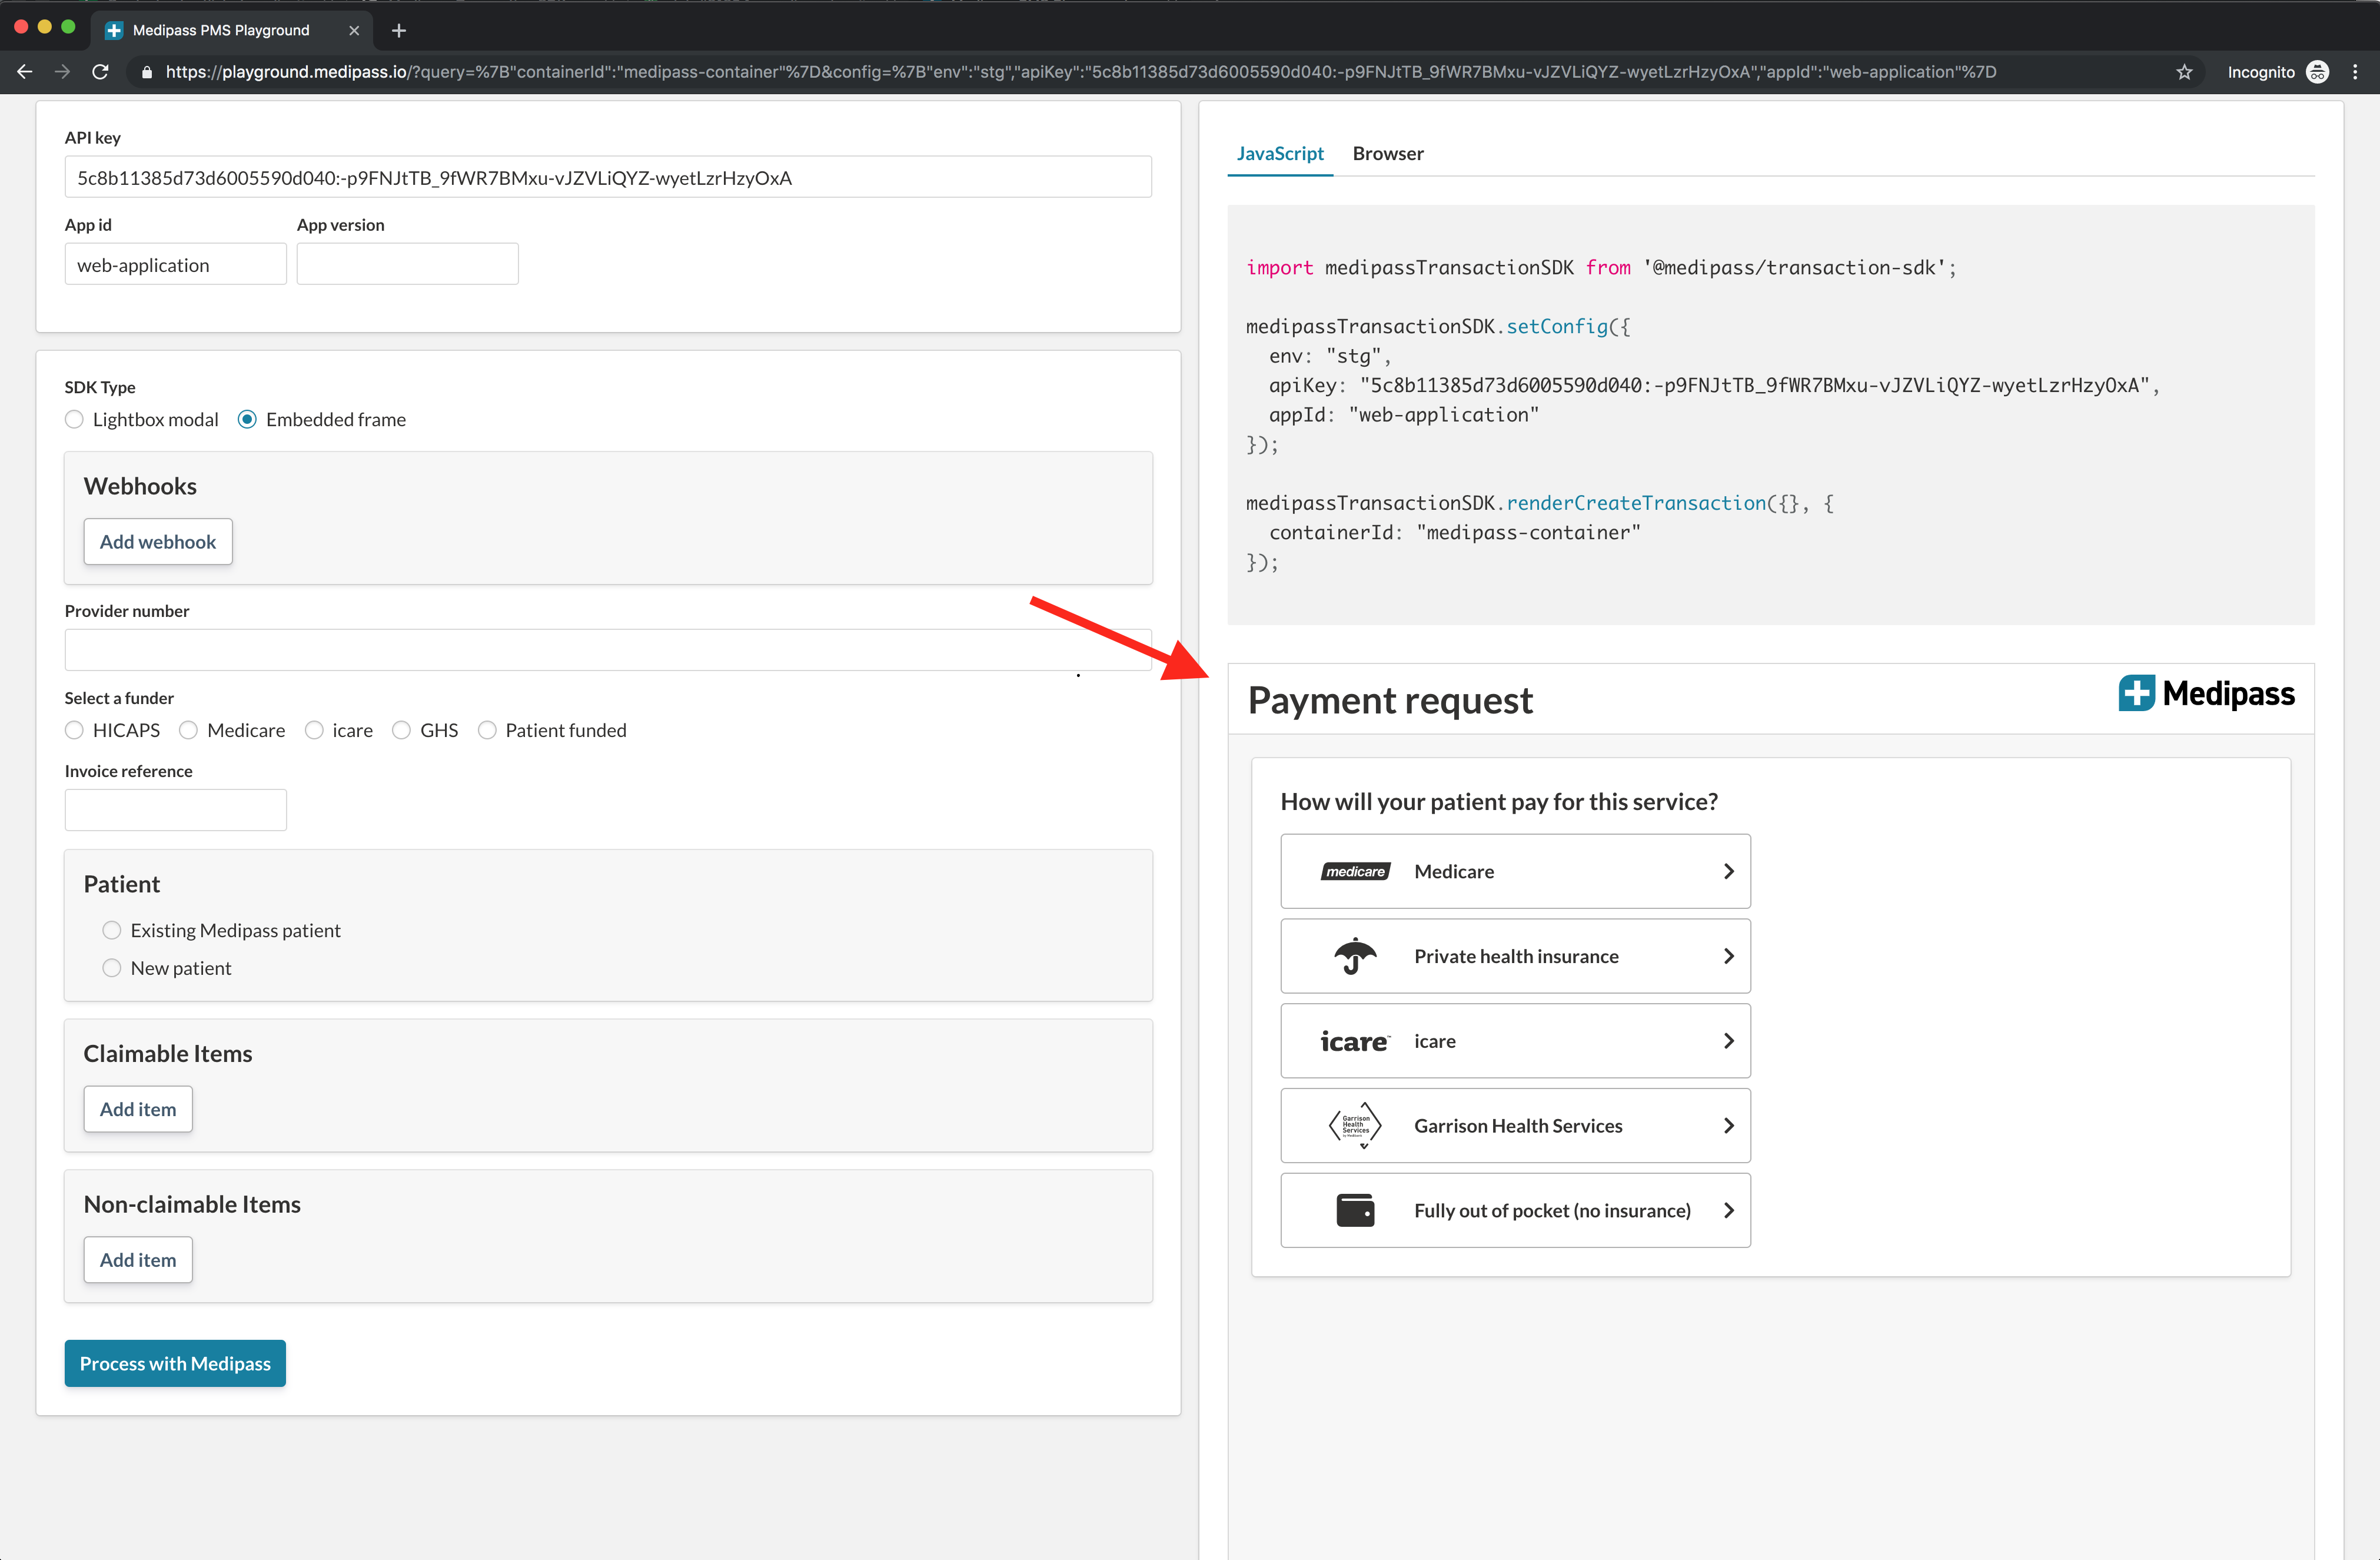Select Lightbox modal SDK type
The height and width of the screenshot is (1560, 2380).
pos(75,419)
